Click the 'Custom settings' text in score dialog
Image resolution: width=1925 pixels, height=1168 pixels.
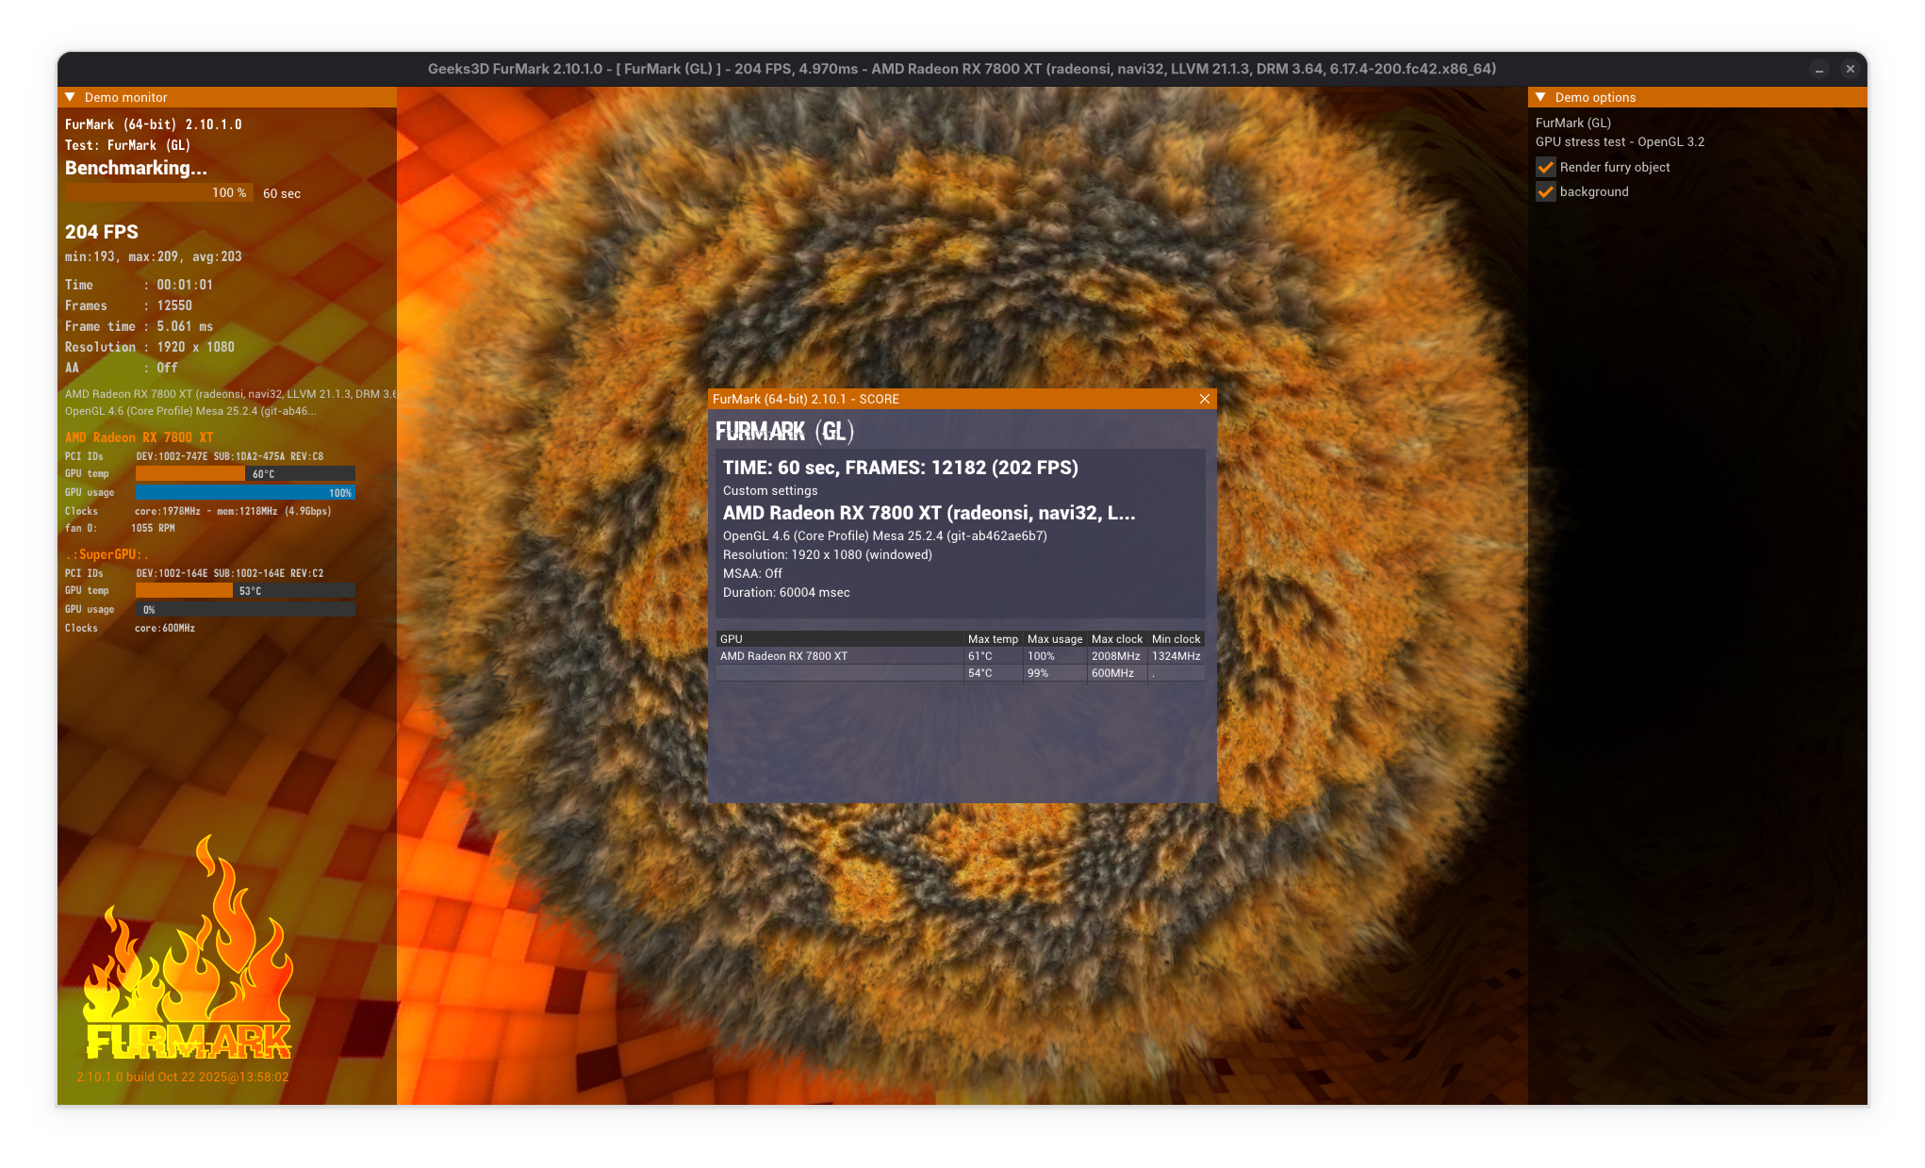(x=770, y=490)
